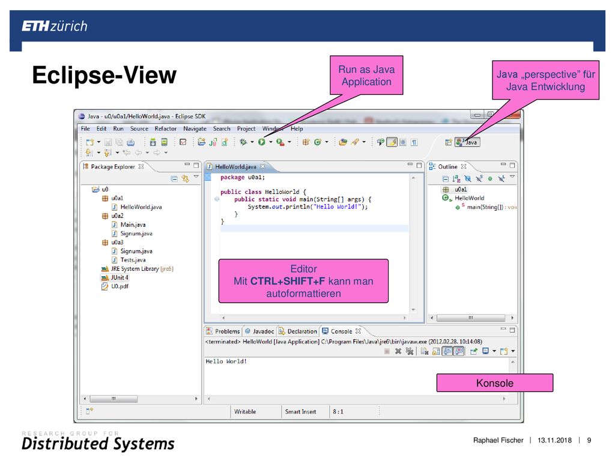
Task: Click the Display Selected Console monitor icon
Action: pos(485,351)
